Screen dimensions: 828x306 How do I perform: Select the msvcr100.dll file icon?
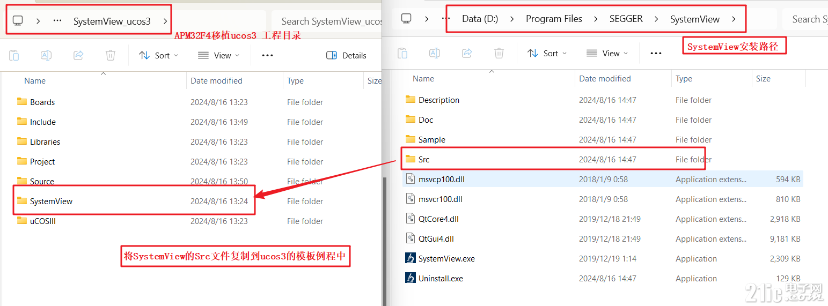(411, 199)
